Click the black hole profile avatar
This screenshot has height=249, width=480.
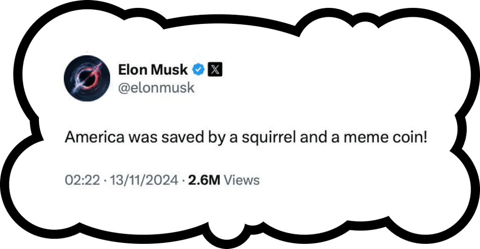coord(85,81)
